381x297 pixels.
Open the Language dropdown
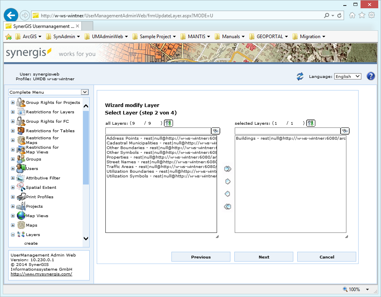click(348, 76)
